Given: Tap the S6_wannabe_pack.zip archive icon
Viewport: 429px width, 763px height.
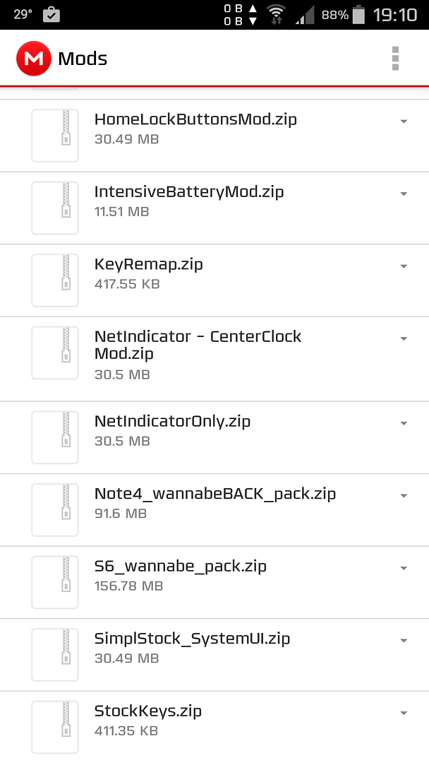Looking at the screenshot, I should pyautogui.click(x=55, y=582).
